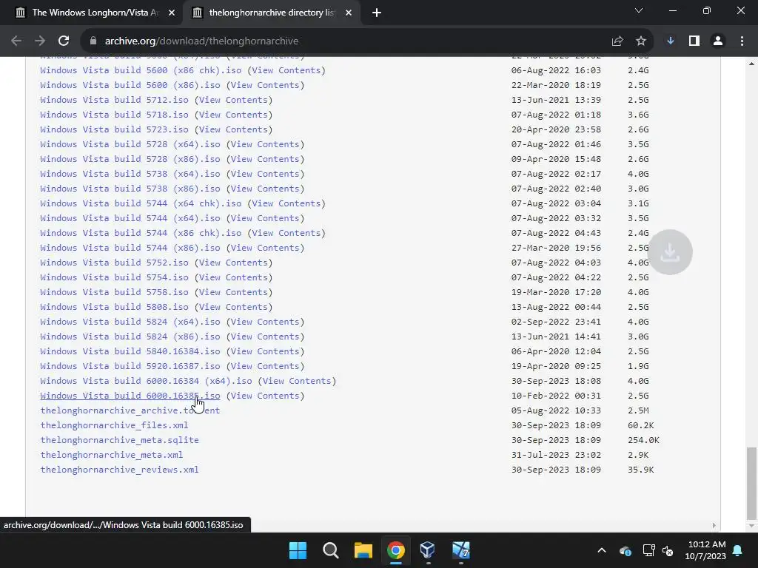This screenshot has height=568, width=758.
Task: Open the clock showing 10:12 AM
Action: (x=705, y=550)
